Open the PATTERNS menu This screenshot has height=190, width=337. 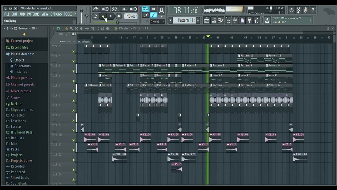coord(33,14)
